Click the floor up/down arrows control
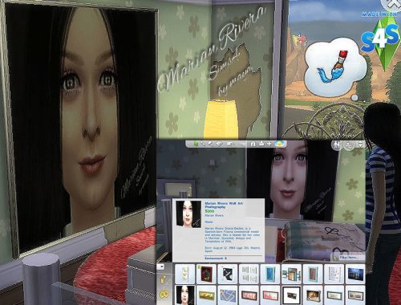Image resolution: width=401 pixels, height=305 pixels. (x=361, y=144)
